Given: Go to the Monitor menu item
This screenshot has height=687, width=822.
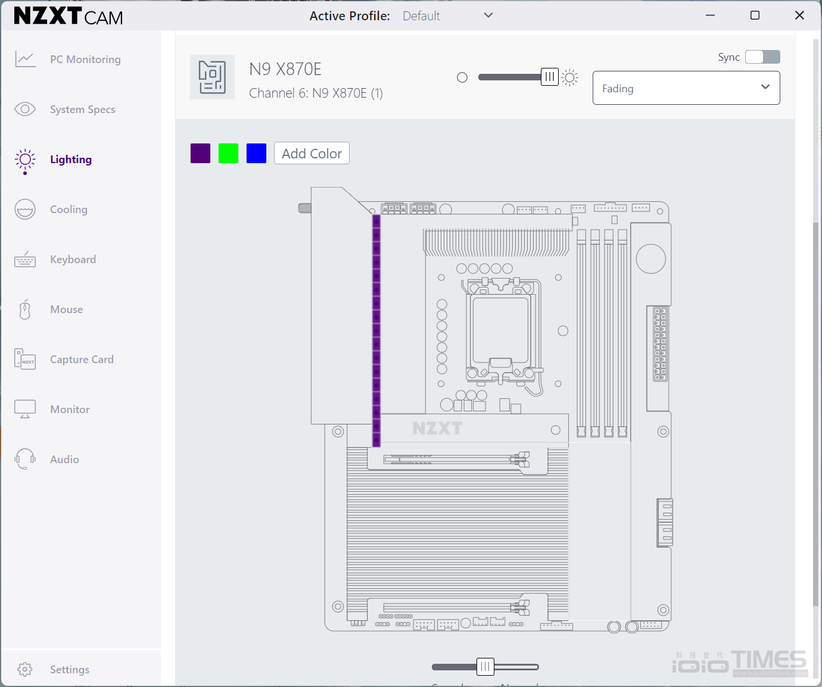Looking at the screenshot, I should [70, 410].
